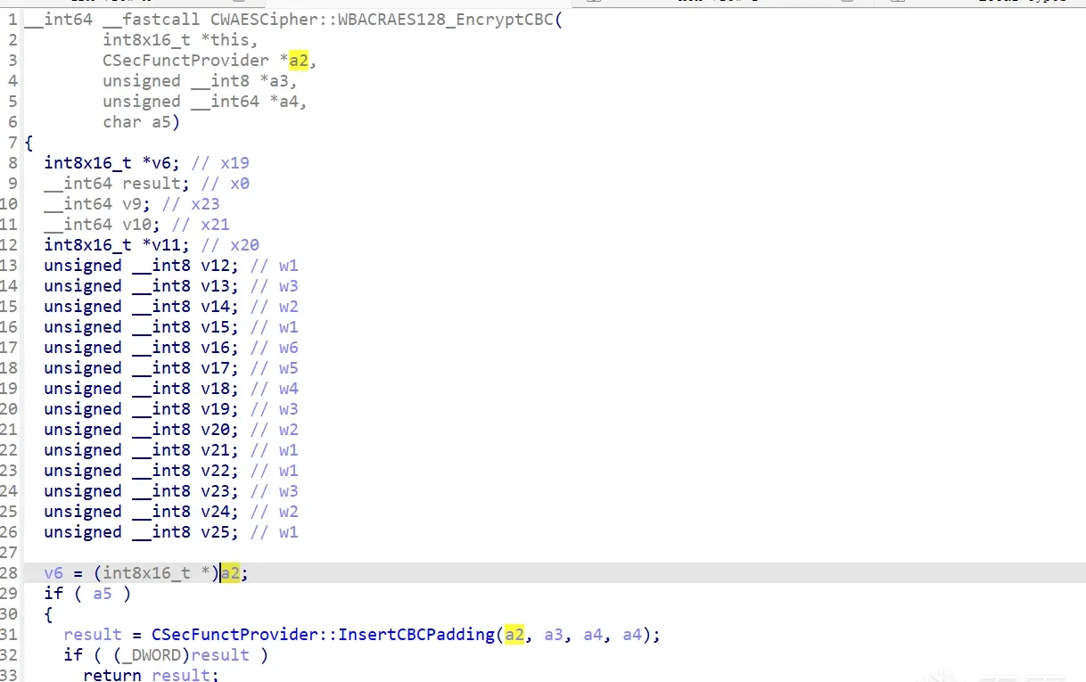Click a5 inside the 'if ( a5 )' condition

tap(103, 593)
